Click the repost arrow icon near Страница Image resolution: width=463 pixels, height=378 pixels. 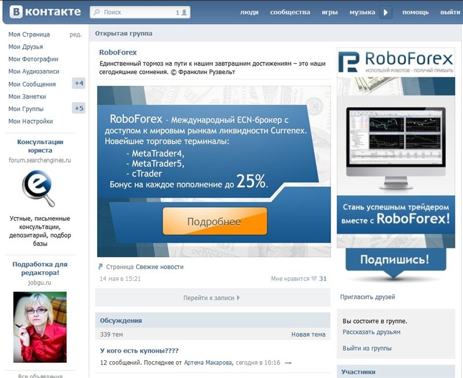(100, 267)
